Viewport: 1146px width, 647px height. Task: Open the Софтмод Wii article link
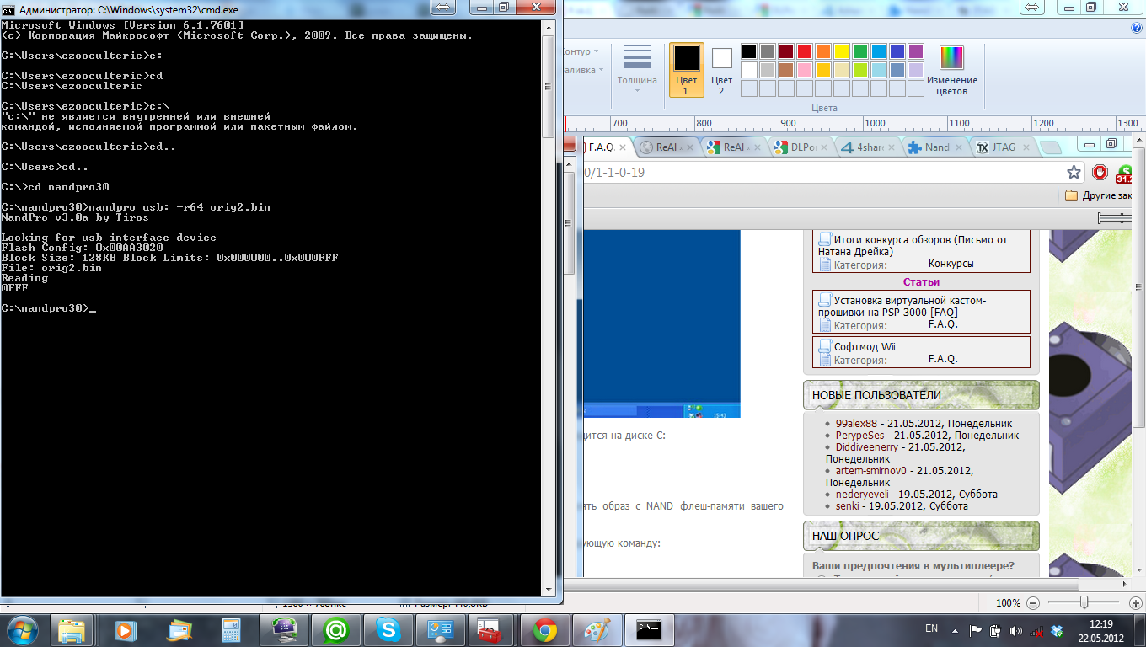point(865,346)
